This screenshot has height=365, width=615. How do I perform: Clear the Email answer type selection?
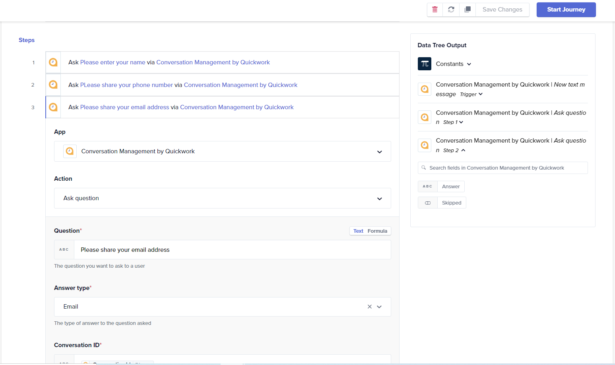370,307
